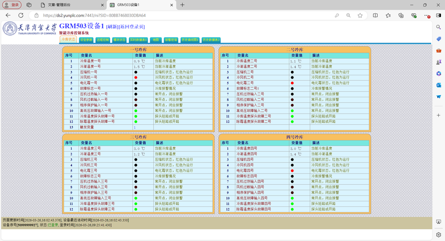Screen dimensions: 445x241
Task: Click 冷库温度二号 value 1.1 ℃
Action: pyautogui.click(x=296, y=61)
